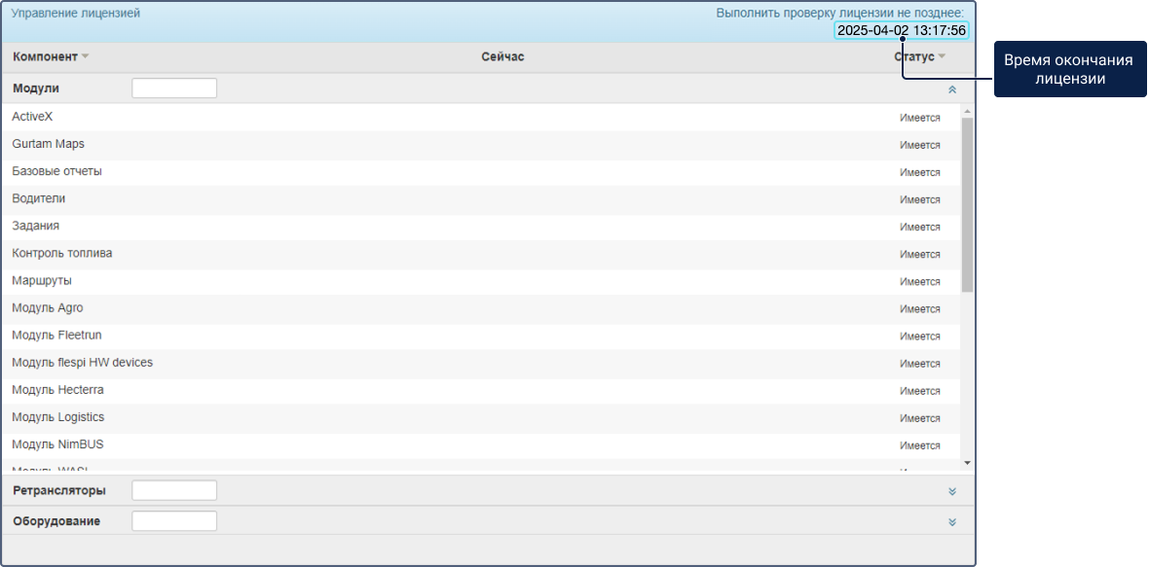
Task: Click the Имеется status of Маршруты
Action: point(920,282)
